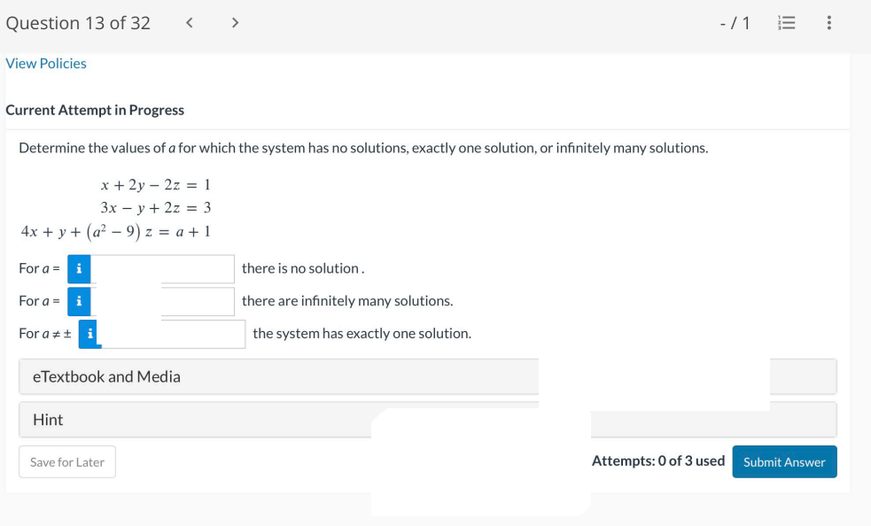
Task: Click info icon beside infinitely many solutions field
Action: [80, 301]
